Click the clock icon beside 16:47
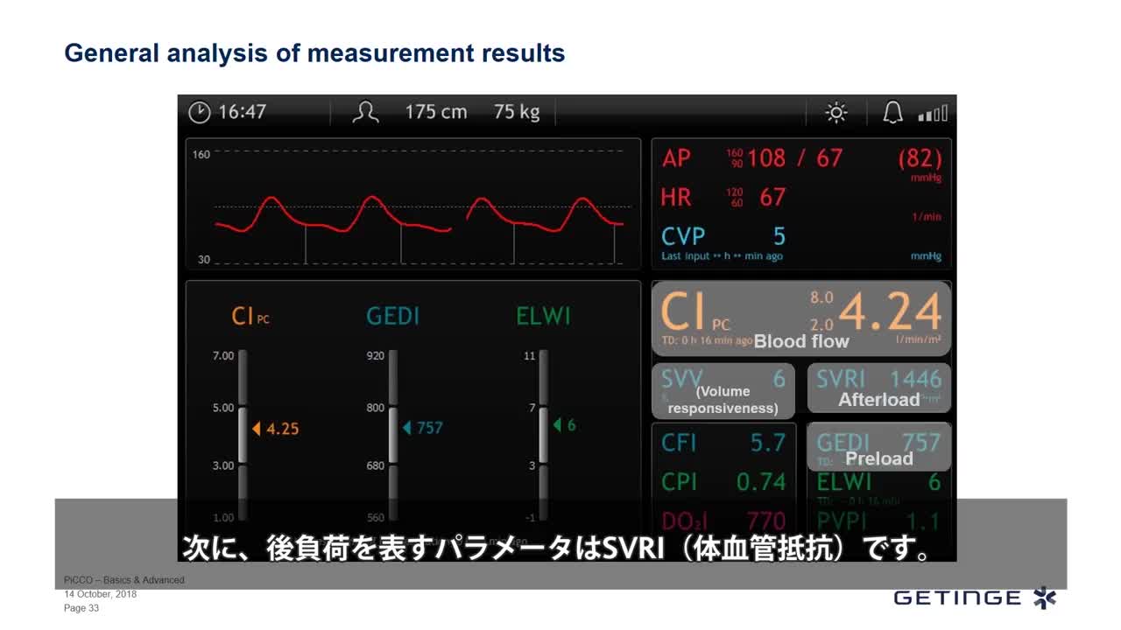Viewport: 1121px width, 630px height. click(x=200, y=112)
